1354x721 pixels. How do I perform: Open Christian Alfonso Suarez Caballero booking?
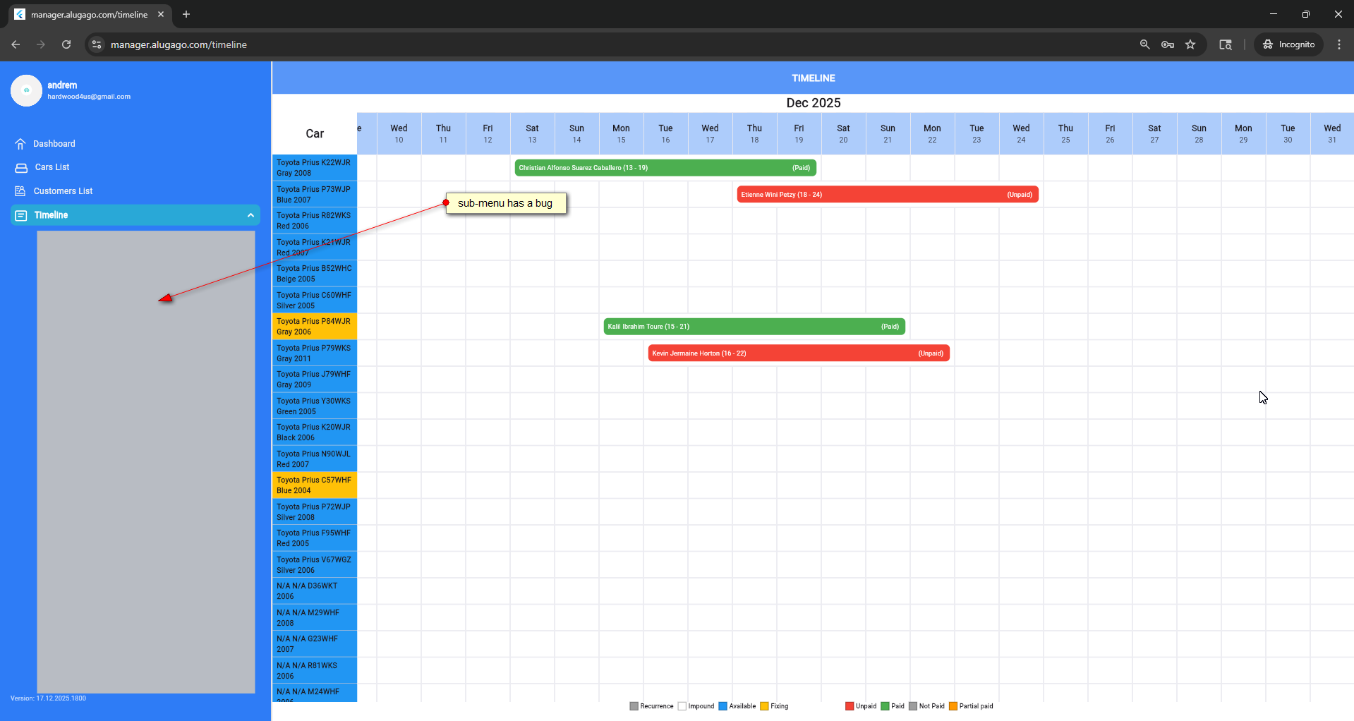pyautogui.click(x=665, y=168)
